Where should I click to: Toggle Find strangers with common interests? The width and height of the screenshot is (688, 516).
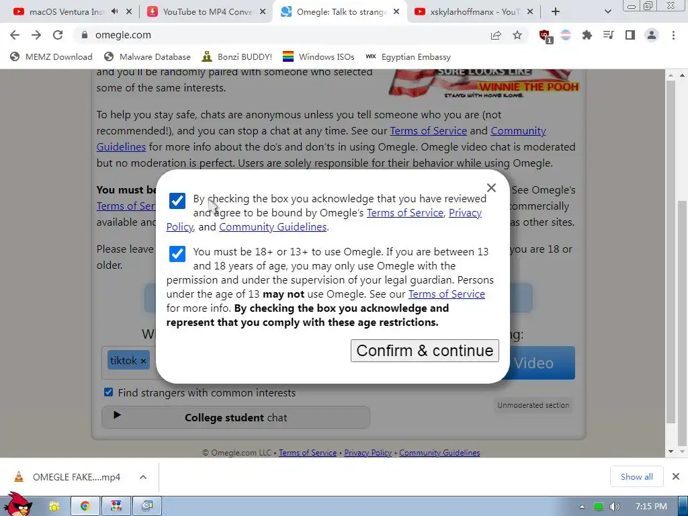point(108,392)
